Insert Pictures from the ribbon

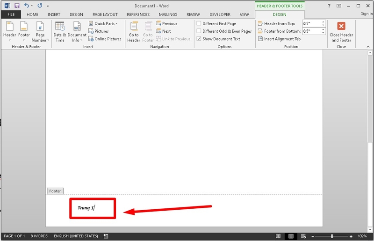click(99, 31)
